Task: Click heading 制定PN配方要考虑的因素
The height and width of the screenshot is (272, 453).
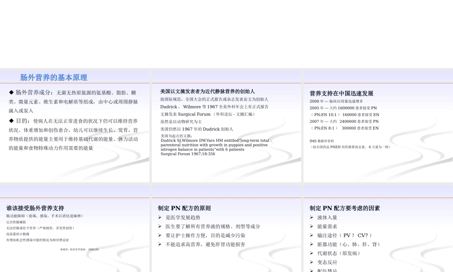Action: 346,208
